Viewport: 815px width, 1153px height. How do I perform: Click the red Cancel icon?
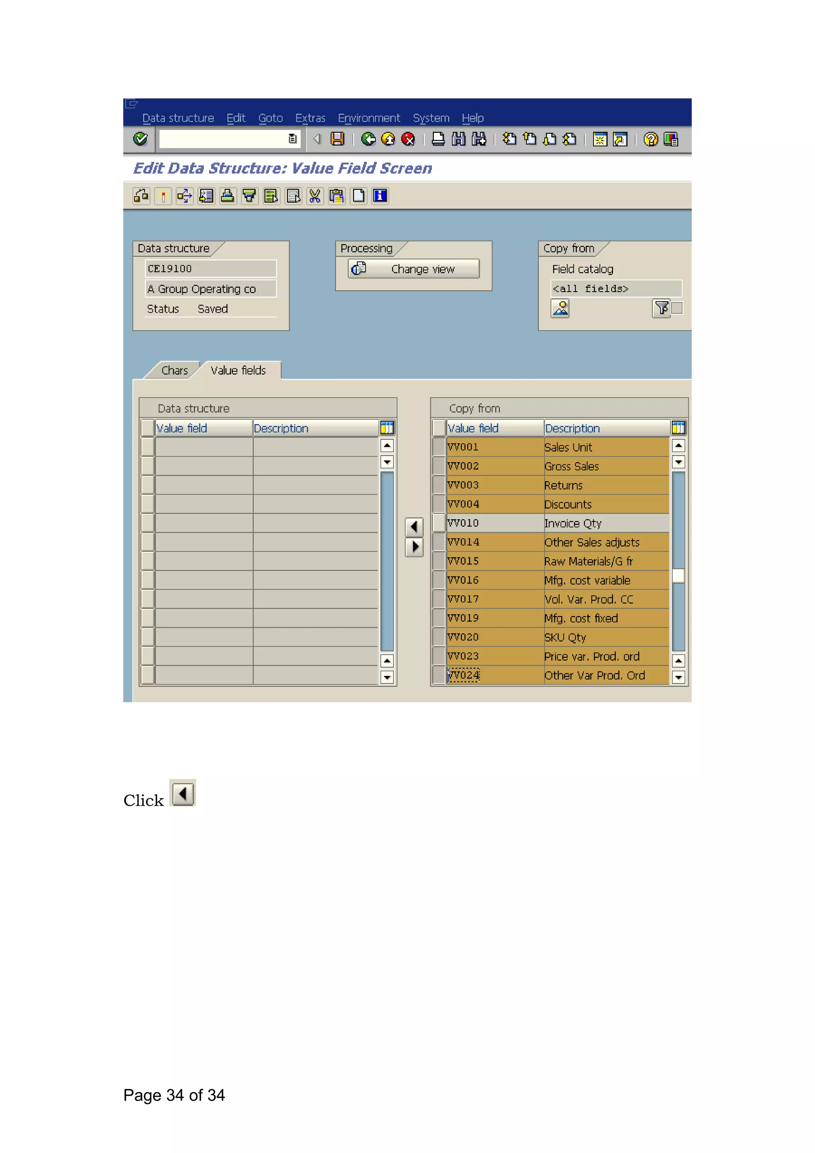(x=408, y=139)
